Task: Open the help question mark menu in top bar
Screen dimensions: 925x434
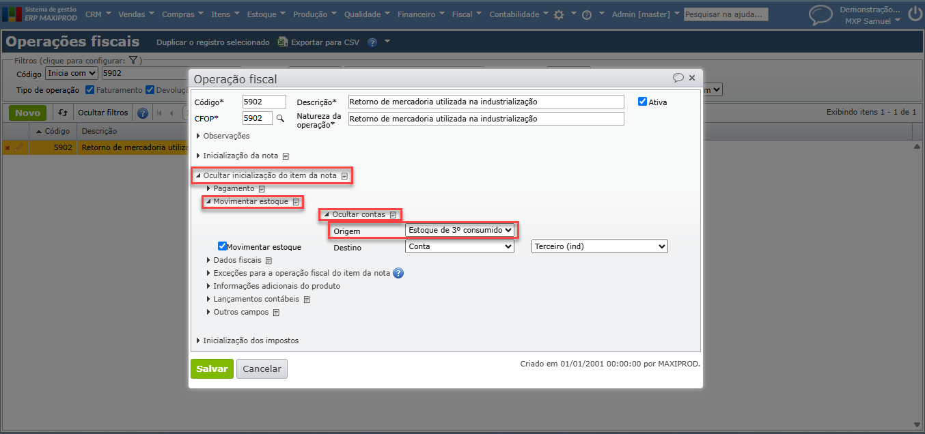Action: point(587,14)
